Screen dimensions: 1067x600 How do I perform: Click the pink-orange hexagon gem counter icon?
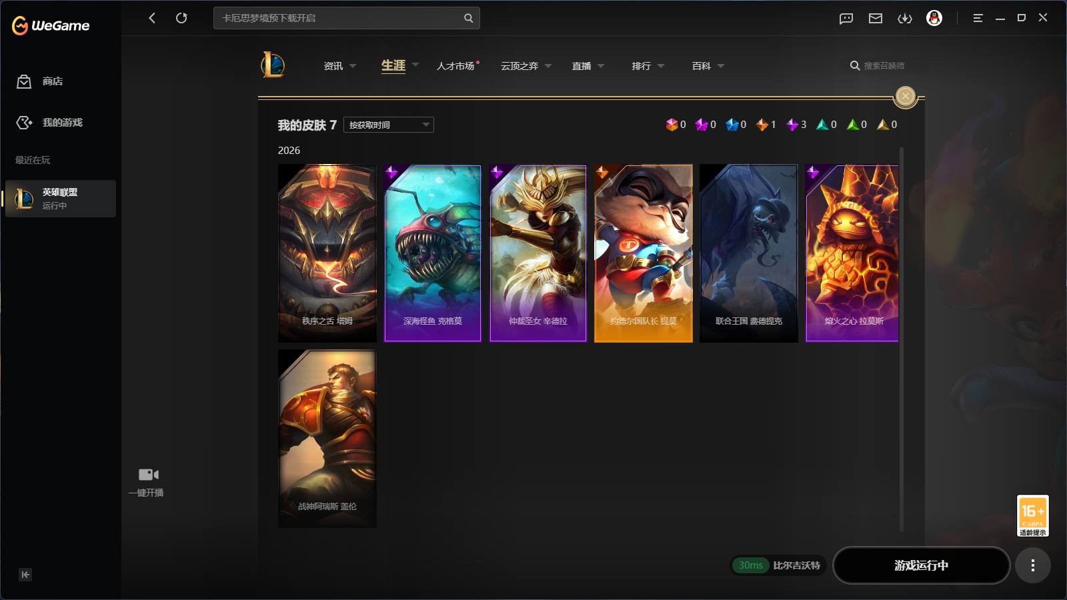[672, 125]
